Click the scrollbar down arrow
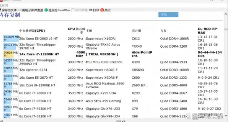The image size is (228, 122). 226,115
